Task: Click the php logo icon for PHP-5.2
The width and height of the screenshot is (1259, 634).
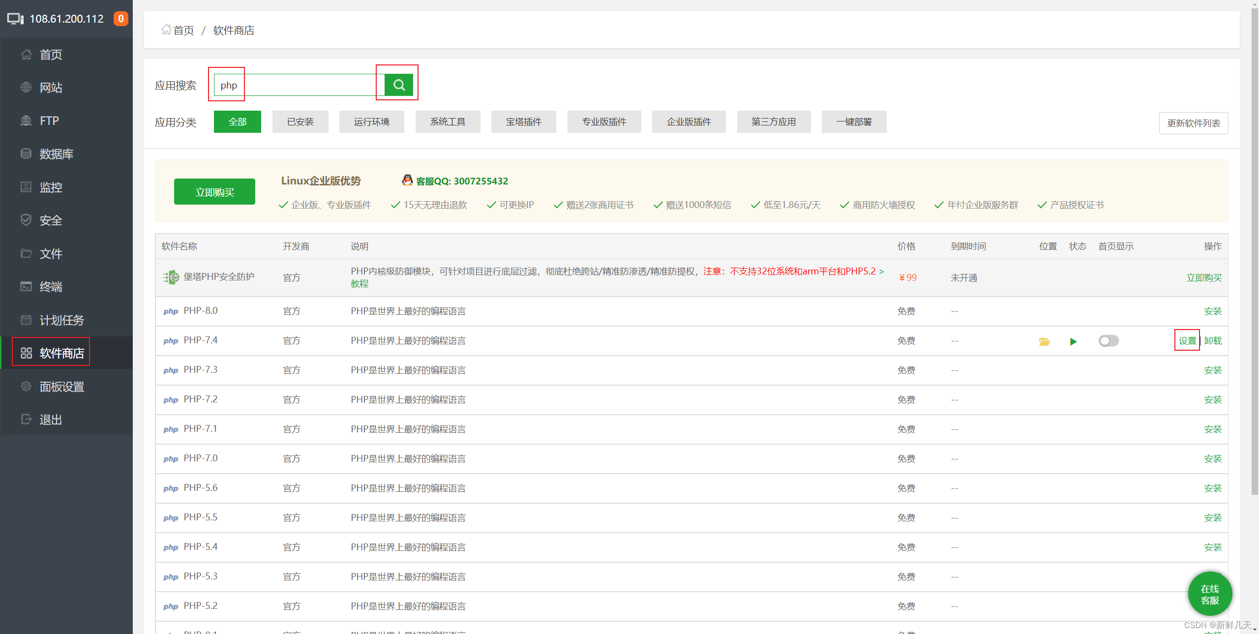Action: (171, 606)
